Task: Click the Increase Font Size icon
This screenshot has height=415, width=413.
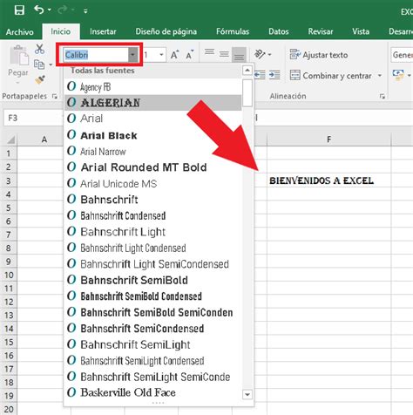Action: pyautogui.click(x=174, y=55)
